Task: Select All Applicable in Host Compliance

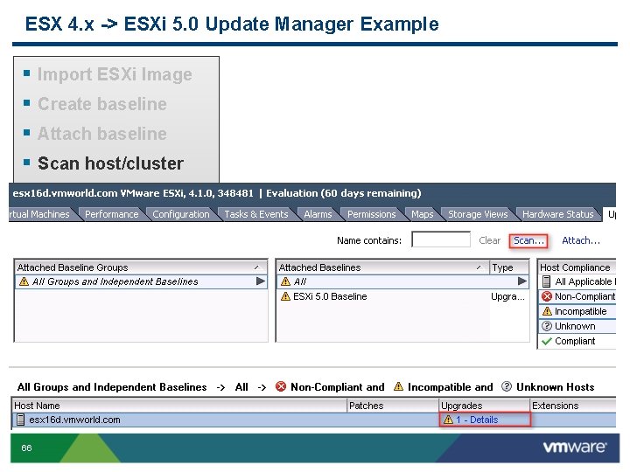Action: [x=577, y=281]
